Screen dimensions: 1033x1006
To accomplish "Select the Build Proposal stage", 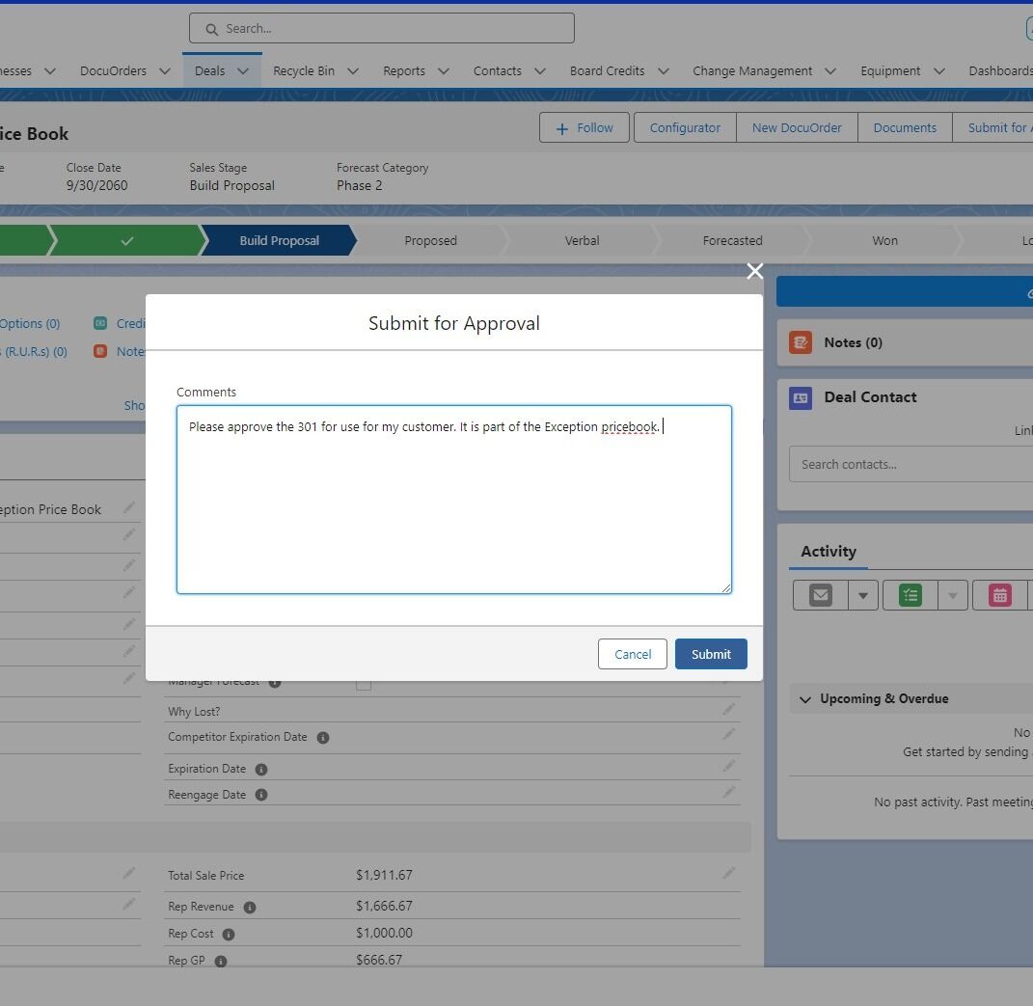I will click(280, 240).
